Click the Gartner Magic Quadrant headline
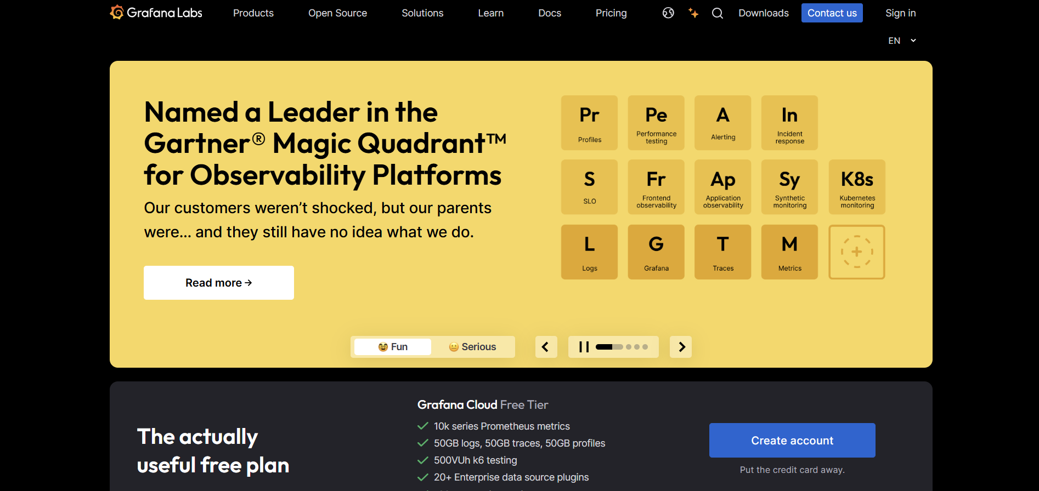 325,144
